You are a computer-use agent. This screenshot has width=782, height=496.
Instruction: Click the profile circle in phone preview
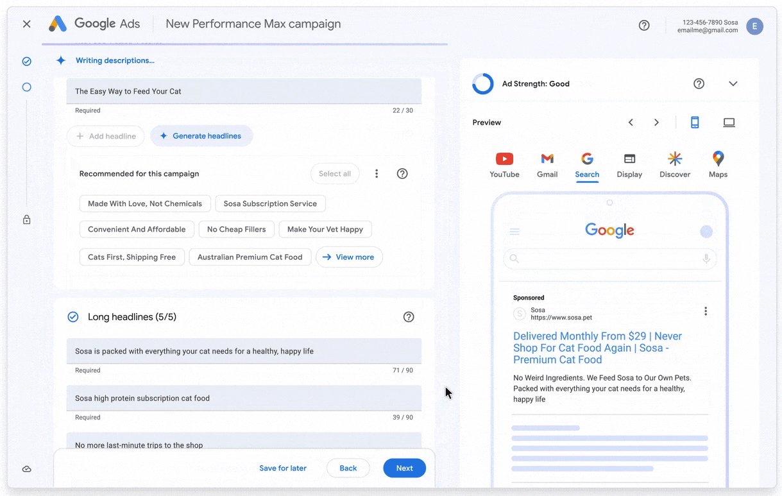(706, 232)
